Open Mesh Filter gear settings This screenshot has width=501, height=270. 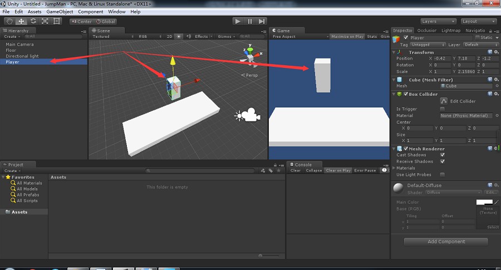point(496,80)
